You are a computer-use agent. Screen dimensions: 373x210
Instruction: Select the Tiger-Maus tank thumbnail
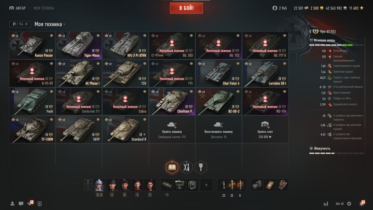[x=79, y=45]
